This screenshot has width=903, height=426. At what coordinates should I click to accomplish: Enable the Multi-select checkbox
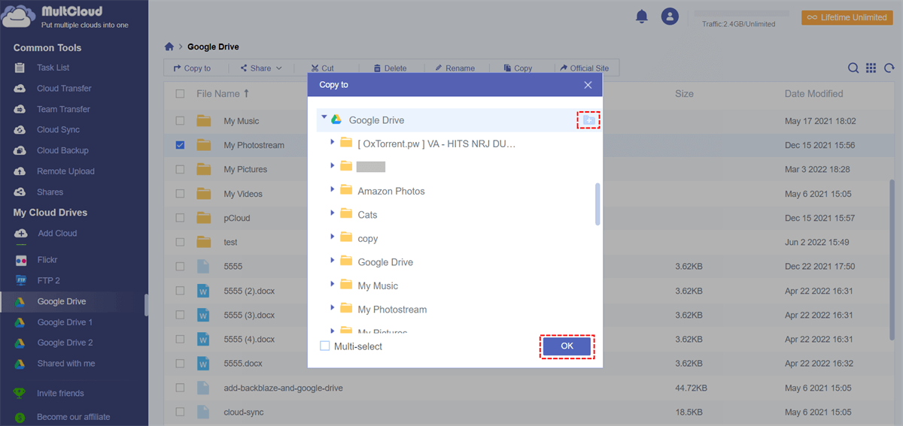pyautogui.click(x=325, y=346)
